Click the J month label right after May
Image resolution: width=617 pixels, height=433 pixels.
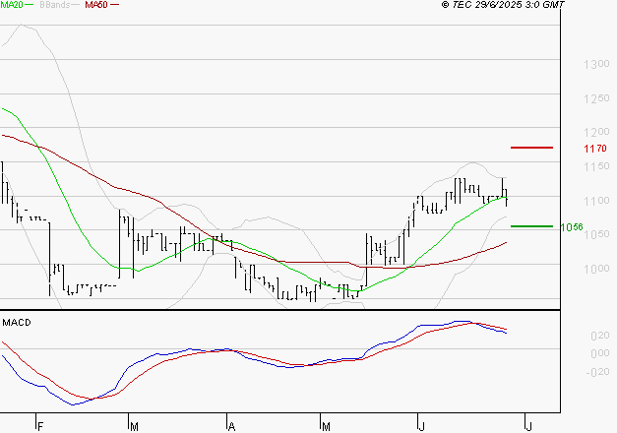click(421, 427)
